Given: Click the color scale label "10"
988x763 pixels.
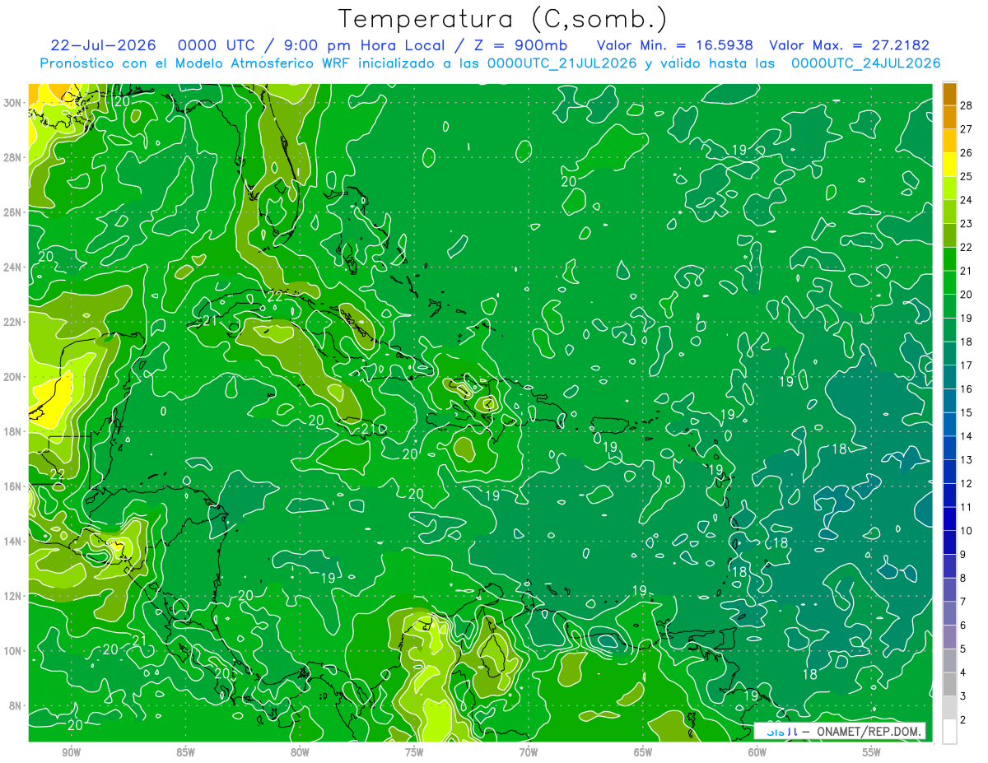Looking at the screenshot, I should click(x=967, y=531).
